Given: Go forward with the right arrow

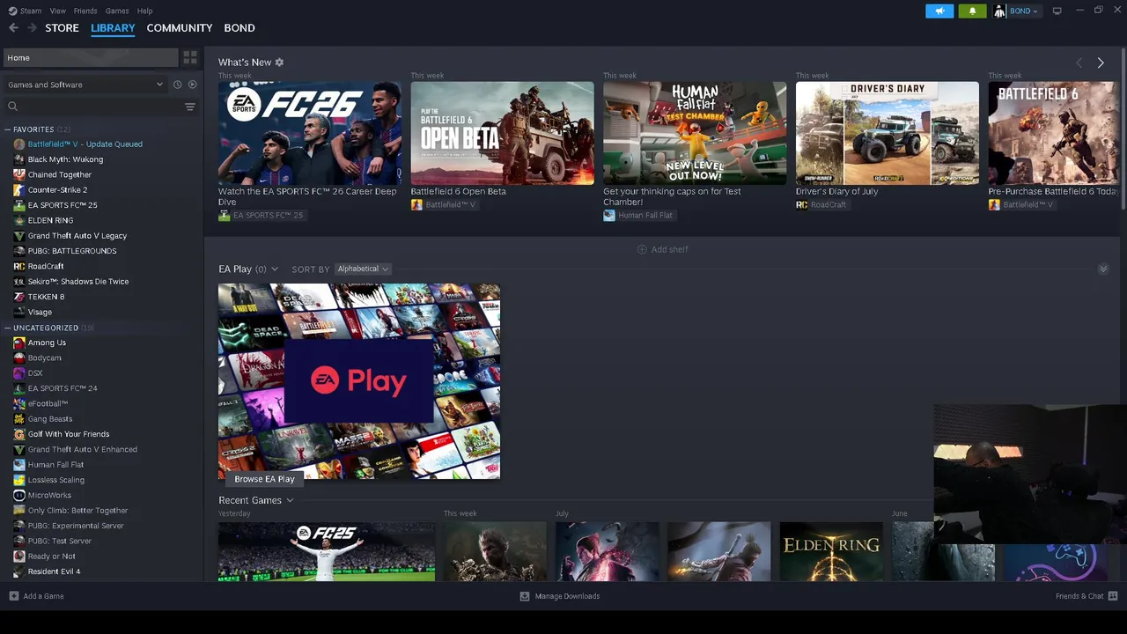Looking at the screenshot, I should click(33, 28).
